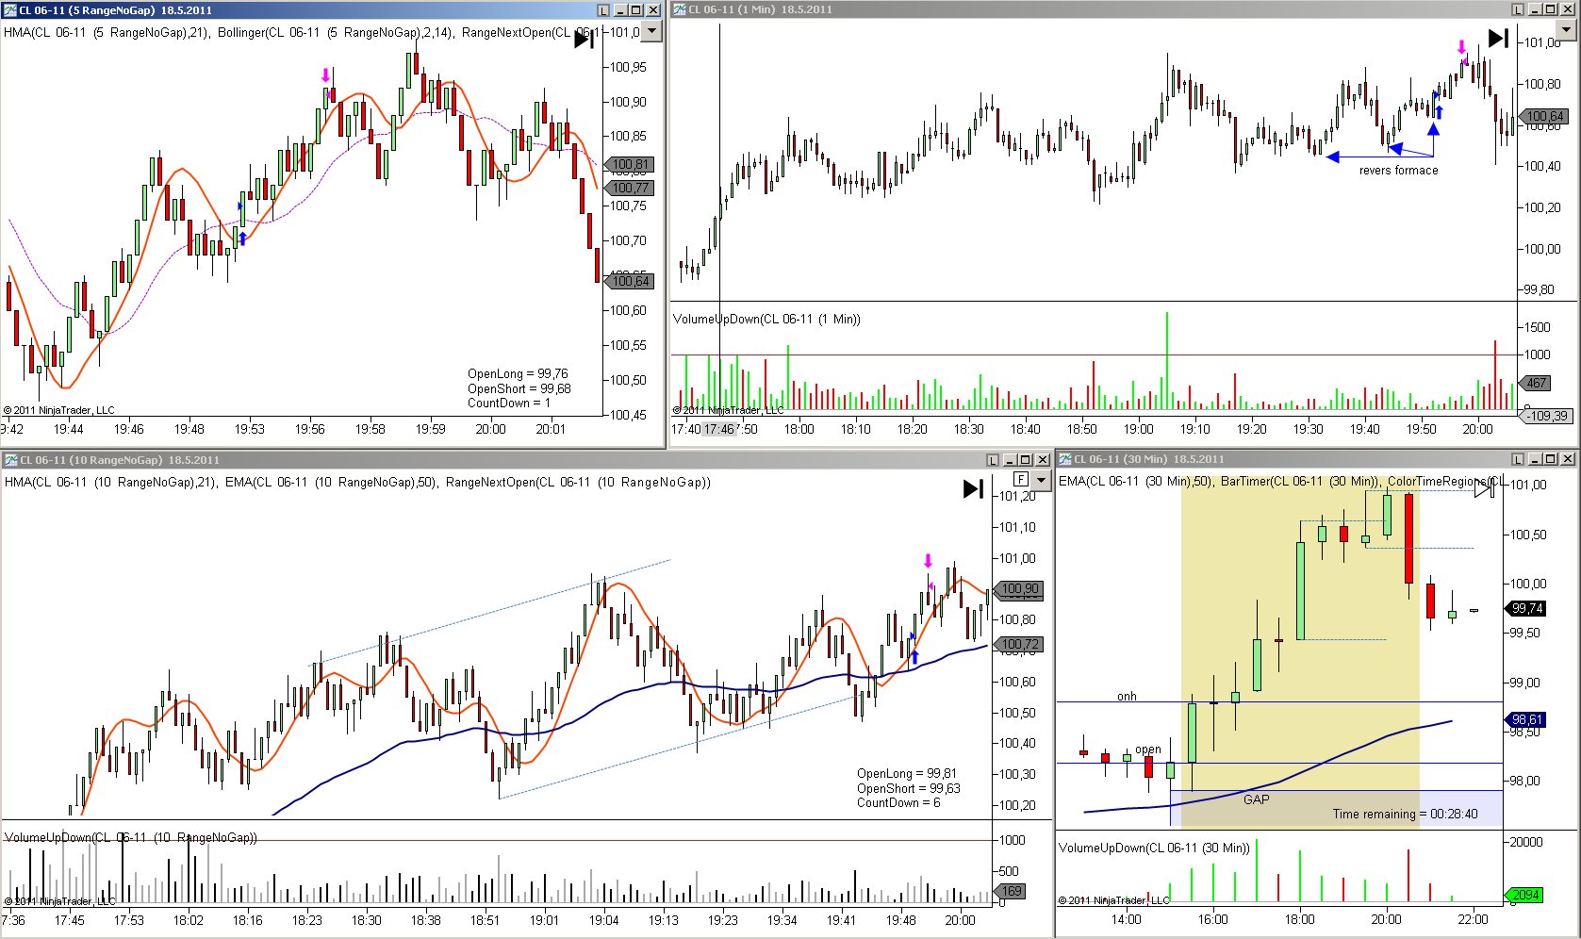Click the chart icon of the 5 RangeNoGap window
This screenshot has width=1581, height=939.
pyautogui.click(x=10, y=10)
